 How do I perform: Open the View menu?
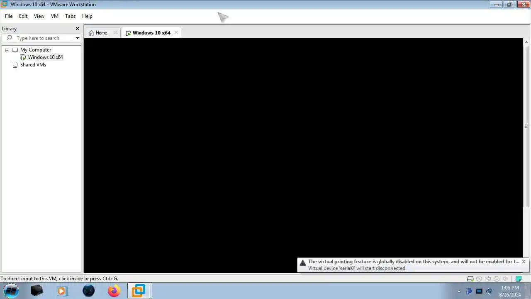coord(39,16)
